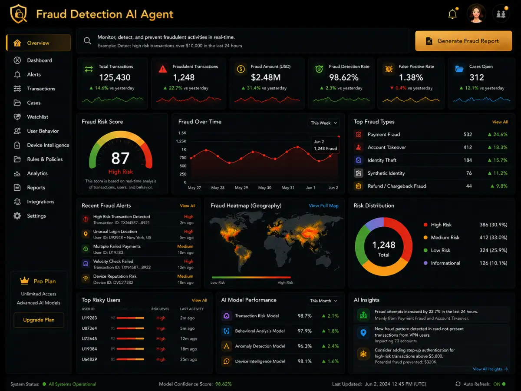The image size is (521, 391).
Task: Click the heatmap Low Risk–High Risk gradient bar
Action: 252,277
